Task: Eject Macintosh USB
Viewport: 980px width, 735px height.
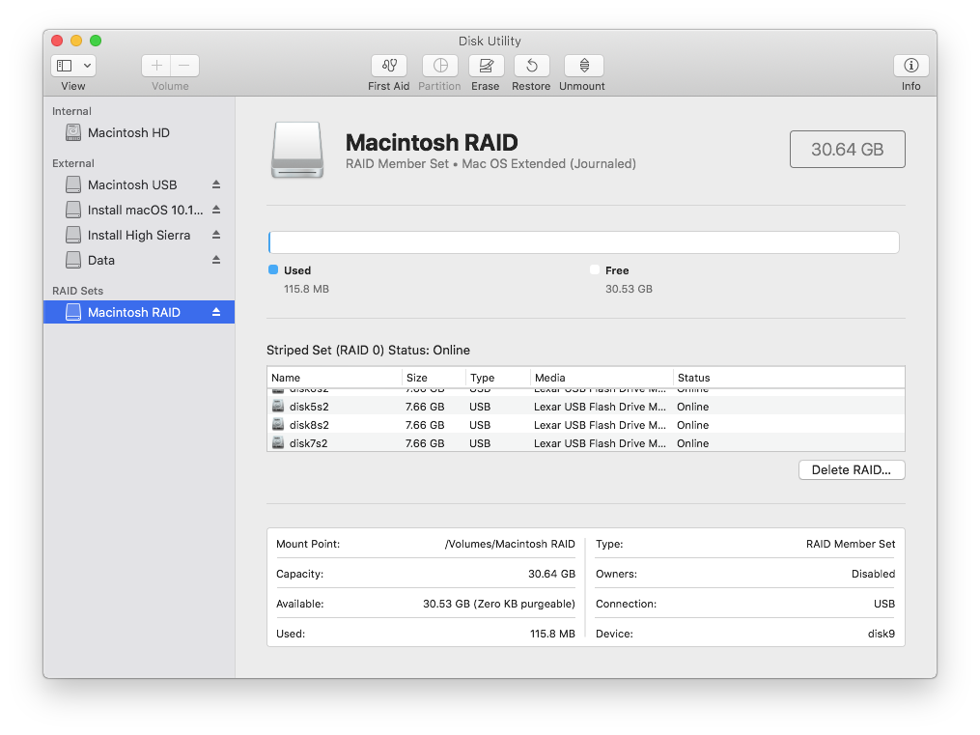Action: (216, 184)
